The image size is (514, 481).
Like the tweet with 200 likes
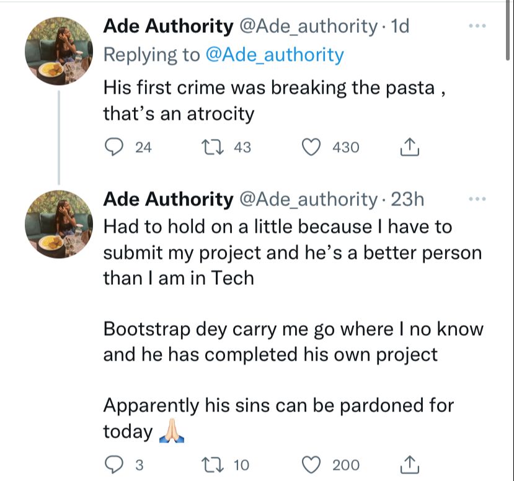coord(312,464)
